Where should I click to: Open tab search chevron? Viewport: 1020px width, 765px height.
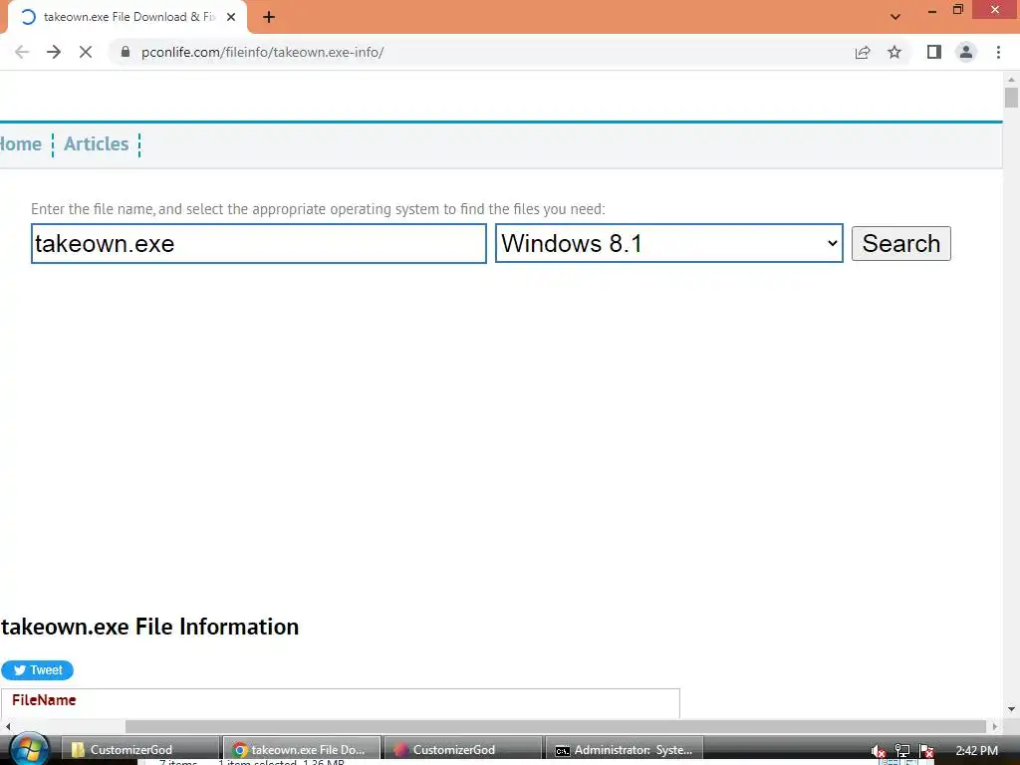tap(895, 17)
